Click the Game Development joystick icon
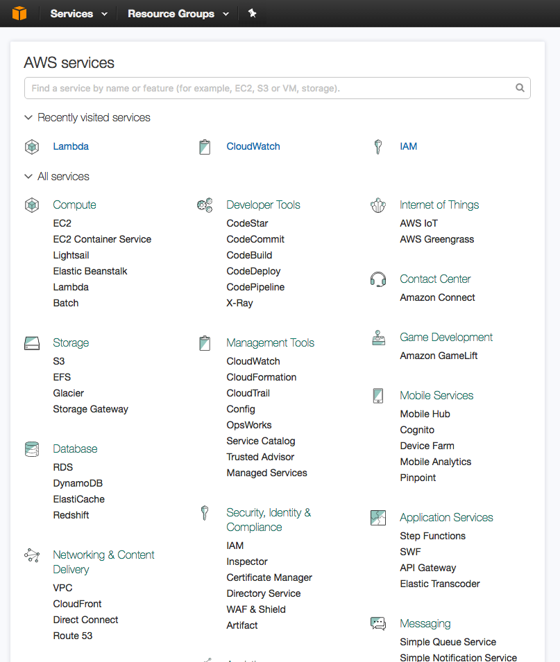This screenshot has height=662, width=560. pyautogui.click(x=378, y=338)
